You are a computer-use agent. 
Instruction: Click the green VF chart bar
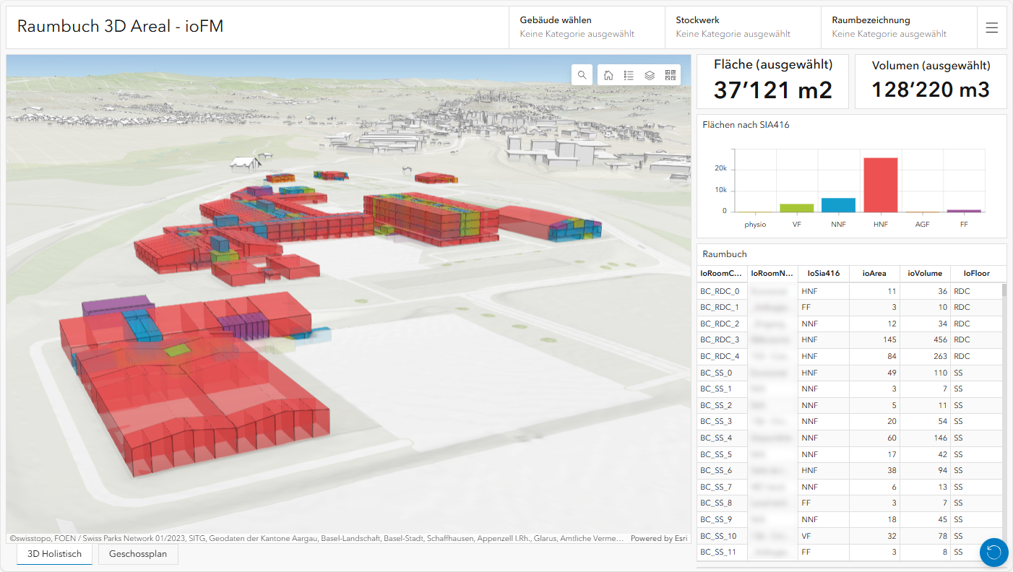pyautogui.click(x=796, y=208)
